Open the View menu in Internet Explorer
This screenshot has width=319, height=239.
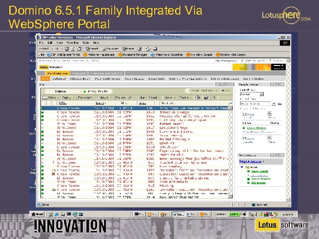tap(59, 42)
